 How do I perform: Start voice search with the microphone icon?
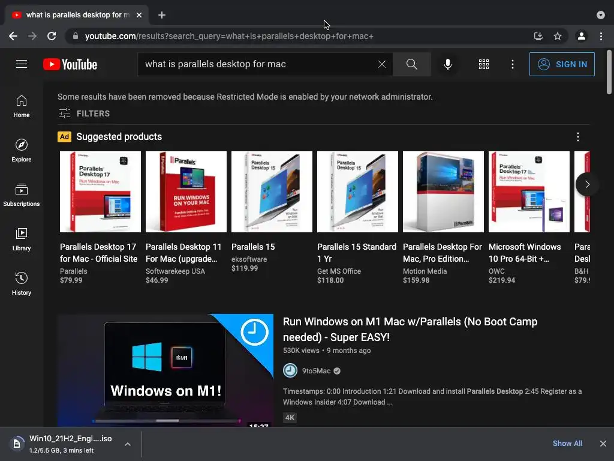click(447, 64)
